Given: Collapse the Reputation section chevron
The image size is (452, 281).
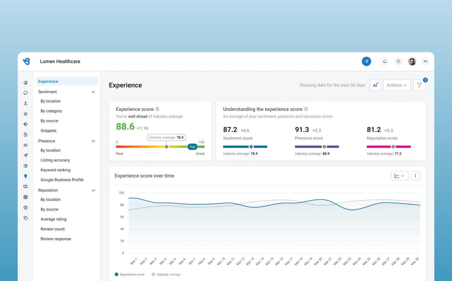Looking at the screenshot, I should 93,190.
